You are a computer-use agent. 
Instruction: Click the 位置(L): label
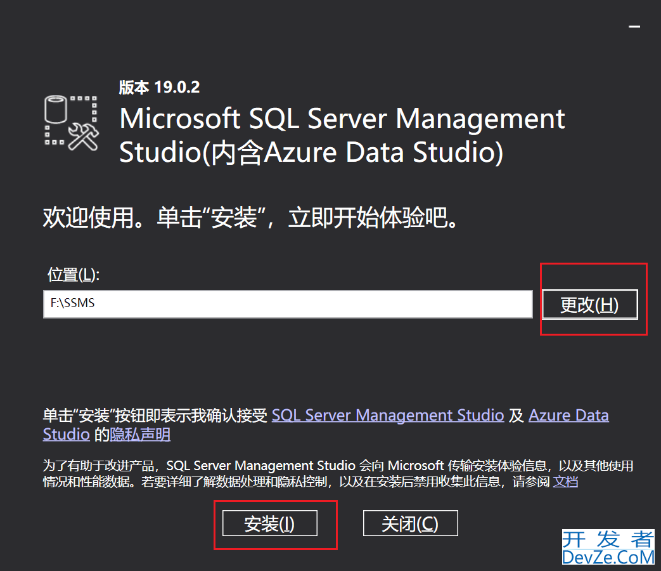[x=74, y=275]
